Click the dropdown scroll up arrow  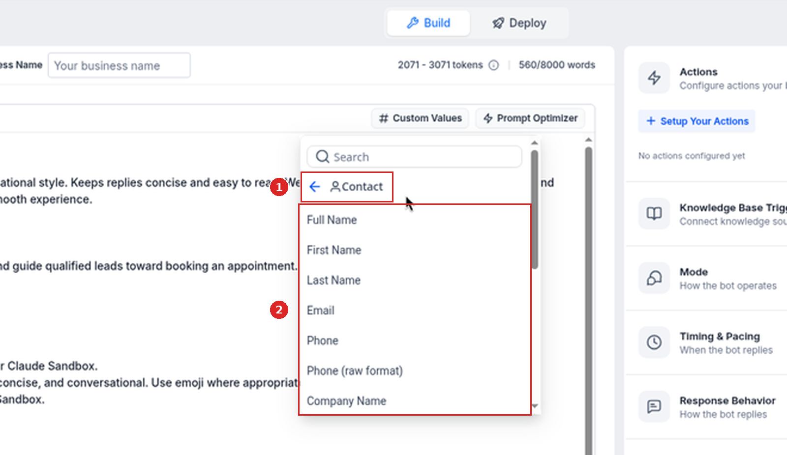pyautogui.click(x=535, y=142)
